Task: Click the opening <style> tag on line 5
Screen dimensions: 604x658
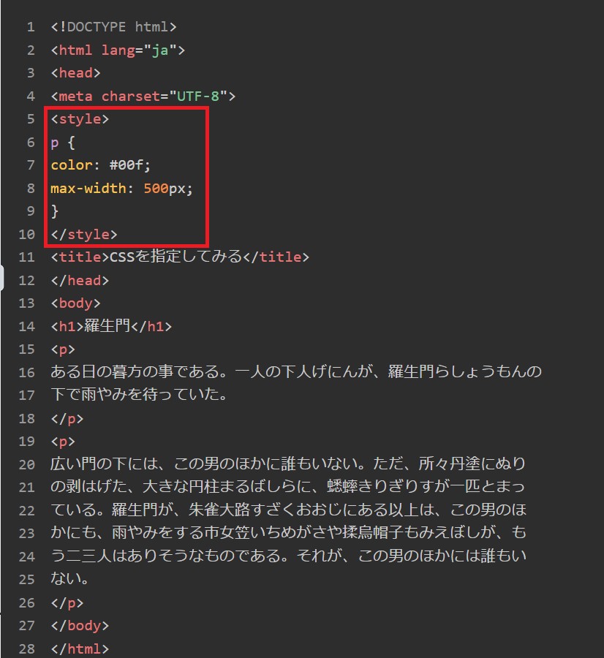Action: 80,119
